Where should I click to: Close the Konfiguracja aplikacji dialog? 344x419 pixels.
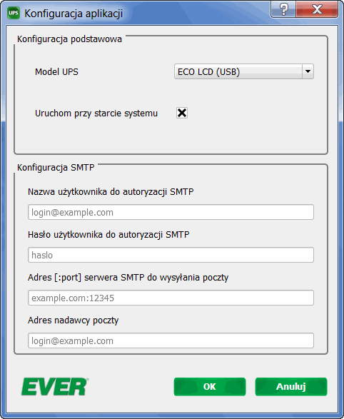pos(317,9)
